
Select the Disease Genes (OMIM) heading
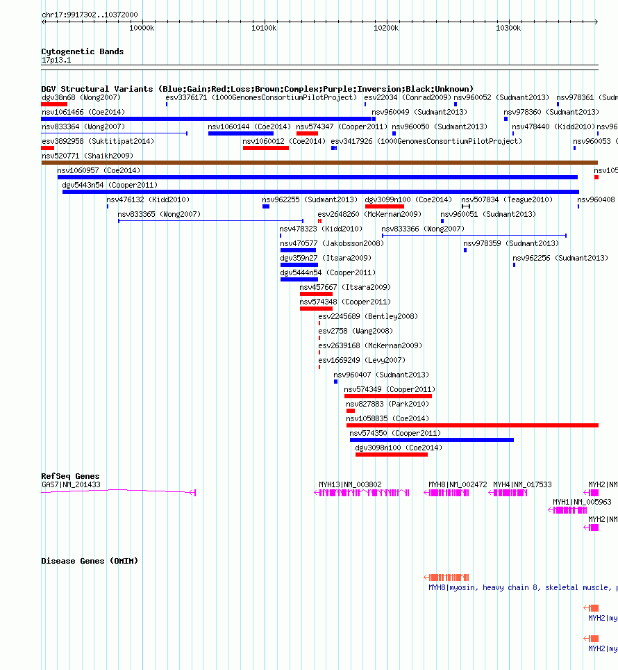pyautogui.click(x=90, y=561)
